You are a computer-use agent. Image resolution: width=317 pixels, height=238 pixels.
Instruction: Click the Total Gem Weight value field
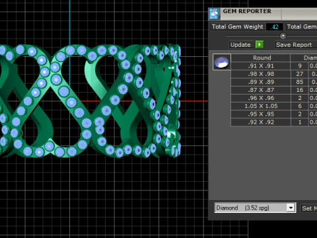tap(274, 26)
